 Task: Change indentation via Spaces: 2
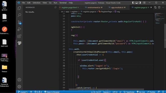pyautogui.click(x=107, y=92)
